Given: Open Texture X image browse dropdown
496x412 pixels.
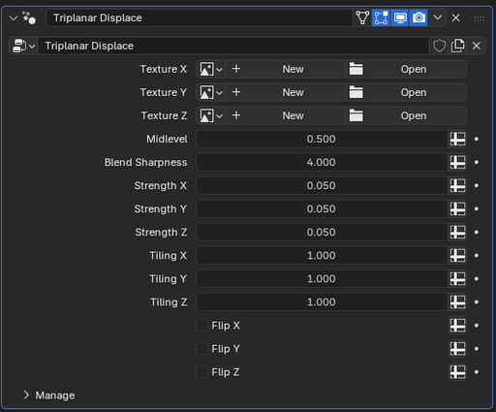Looking at the screenshot, I should click(x=211, y=69).
